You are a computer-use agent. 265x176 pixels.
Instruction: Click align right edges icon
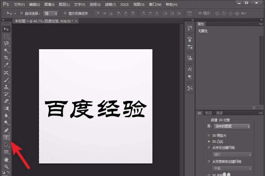click(132, 13)
